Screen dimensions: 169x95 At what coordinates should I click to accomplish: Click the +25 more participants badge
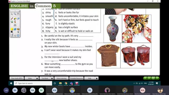[x=6, y=90]
